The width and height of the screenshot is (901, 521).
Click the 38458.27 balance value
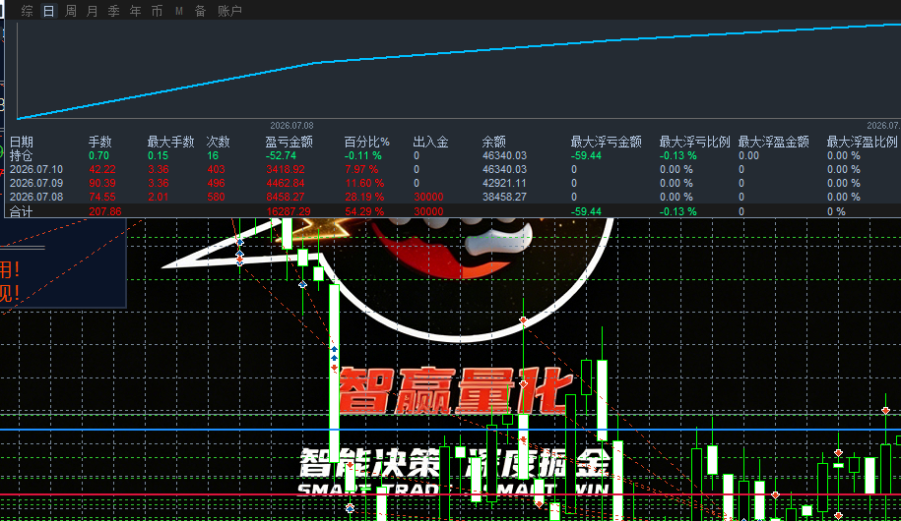coord(504,197)
